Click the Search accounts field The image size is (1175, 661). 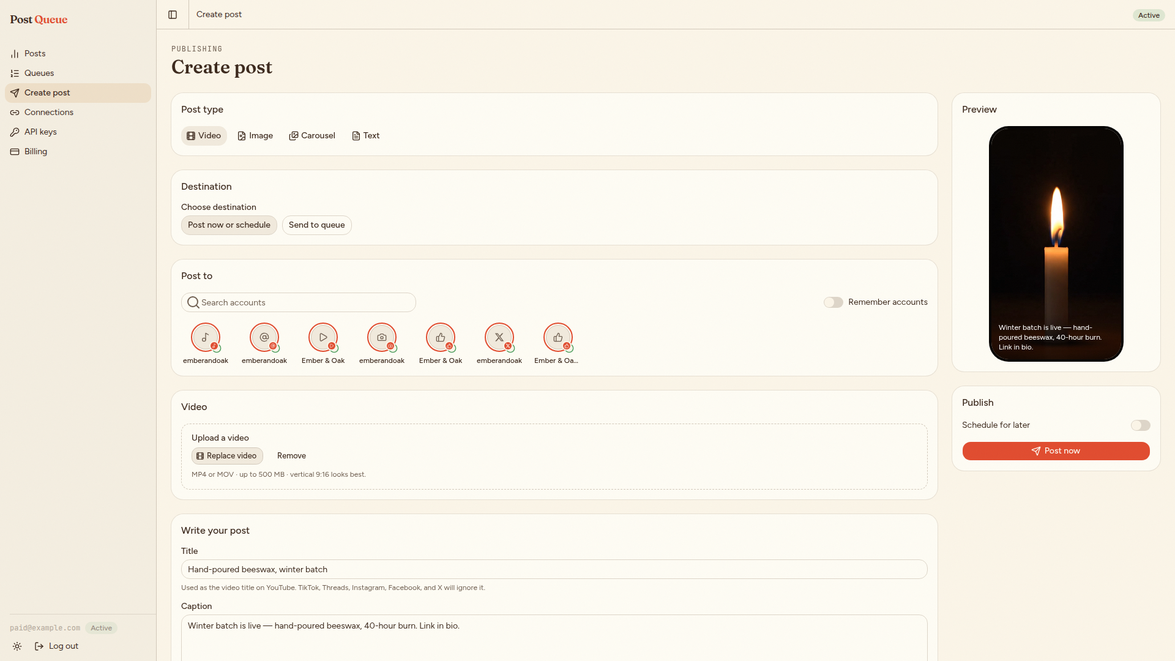[299, 302]
